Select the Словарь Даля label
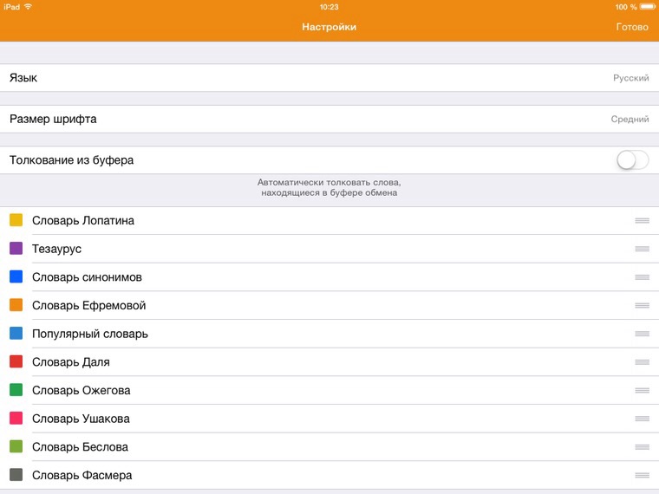Viewport: 659px width, 494px height. click(71, 362)
